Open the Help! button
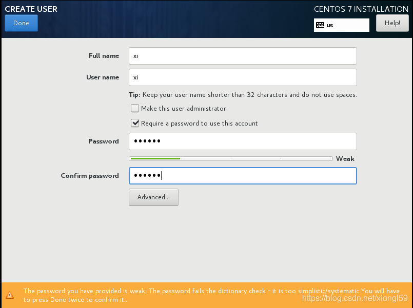 pyautogui.click(x=392, y=23)
